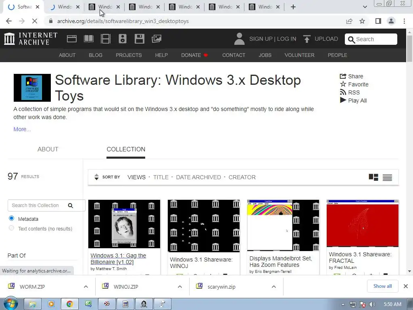Click the share page icon in address bar
The height and width of the screenshot is (310, 413).
coord(349,21)
